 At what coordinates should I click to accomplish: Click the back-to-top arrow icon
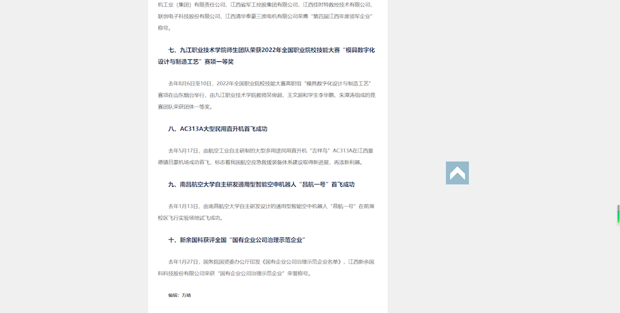click(x=457, y=173)
